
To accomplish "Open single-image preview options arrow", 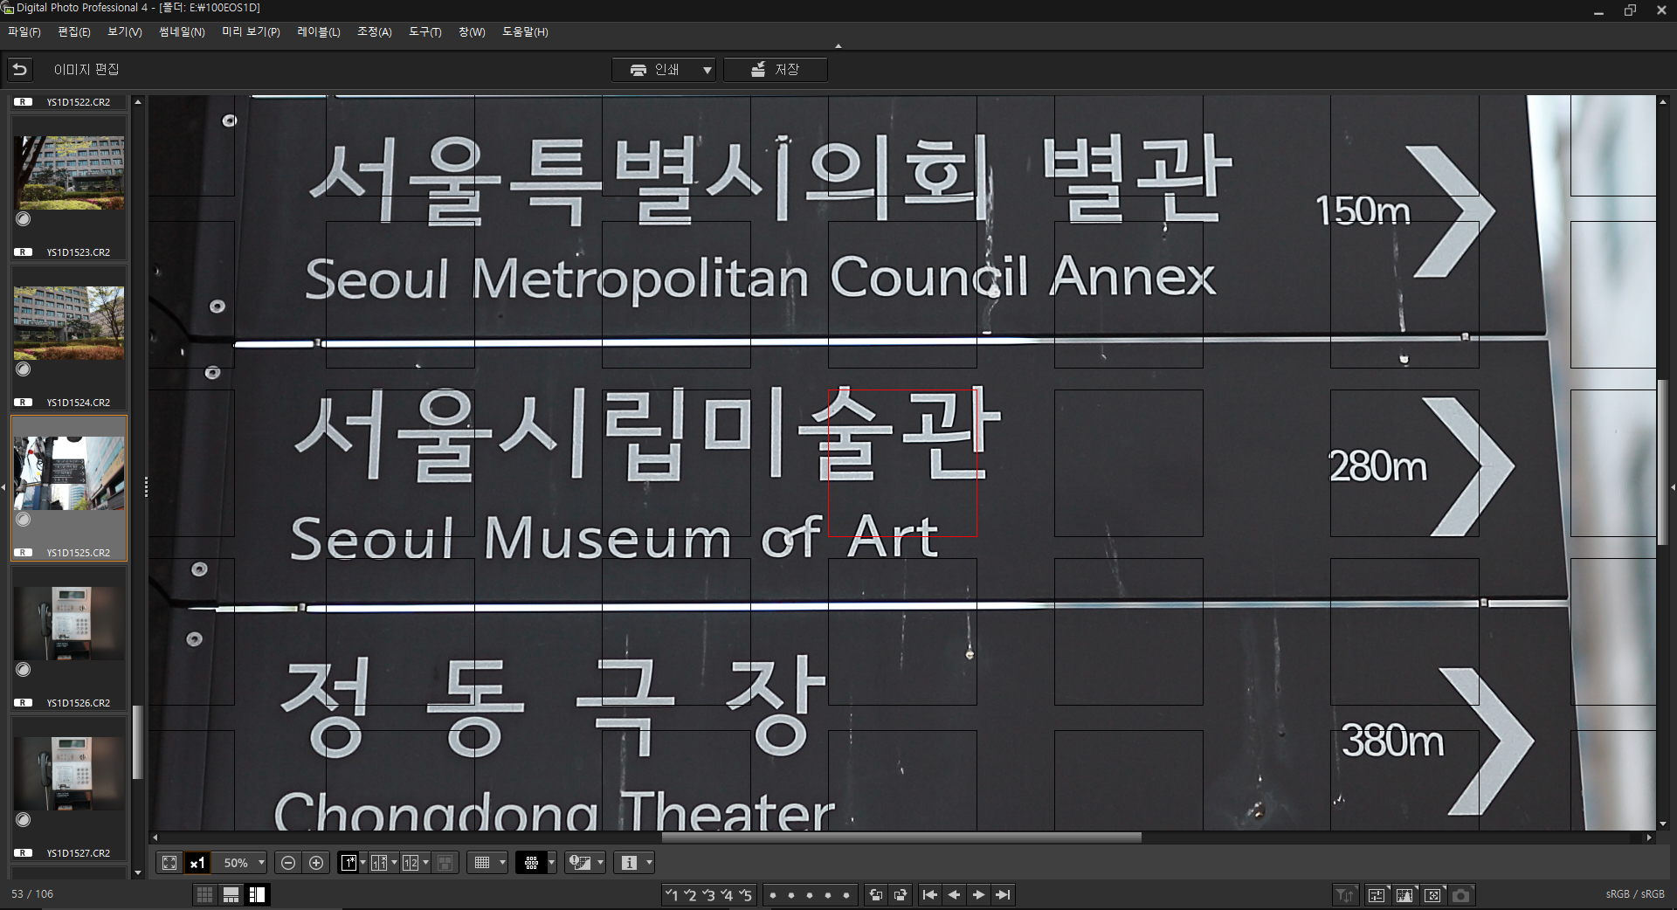I will (362, 863).
